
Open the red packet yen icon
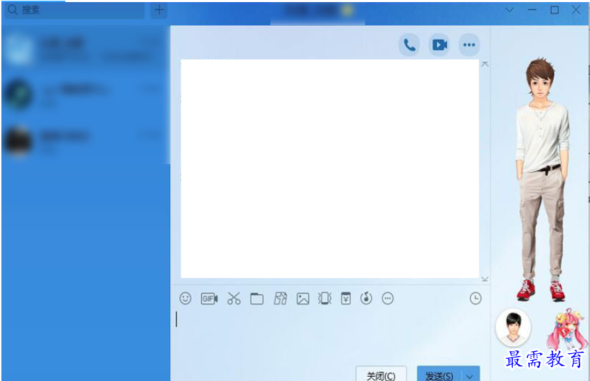(x=345, y=298)
